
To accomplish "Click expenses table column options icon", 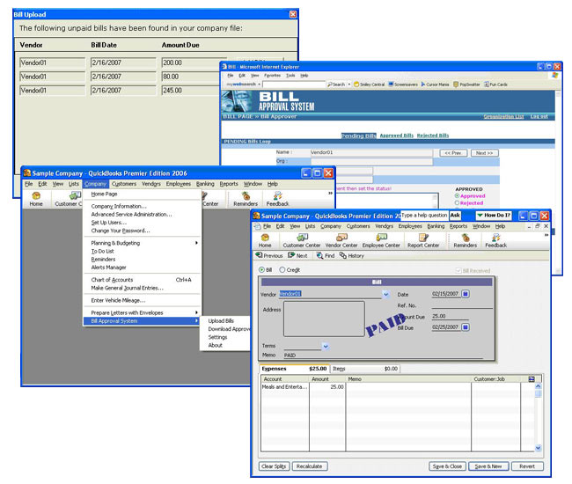I will pos(532,379).
